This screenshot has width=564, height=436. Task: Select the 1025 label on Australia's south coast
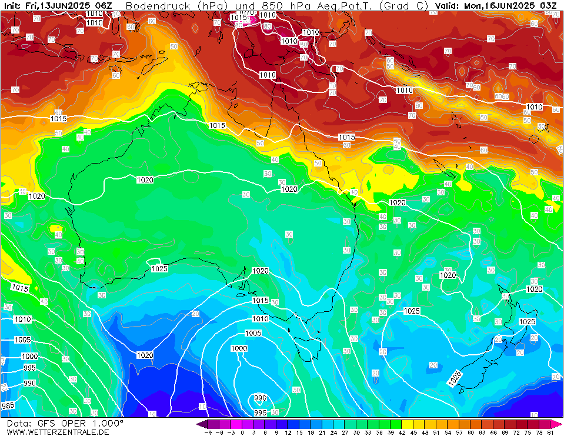tap(159, 269)
